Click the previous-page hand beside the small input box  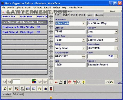point(9,82)
